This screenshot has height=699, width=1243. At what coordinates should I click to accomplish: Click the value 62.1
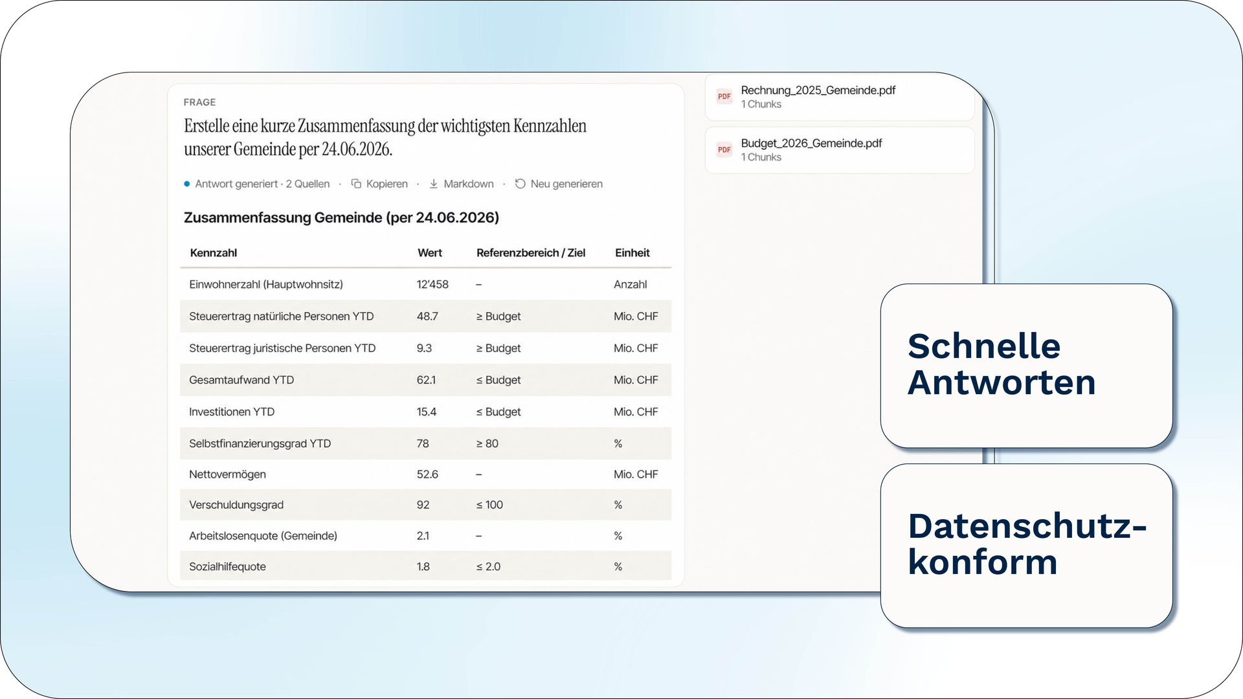[x=426, y=380]
